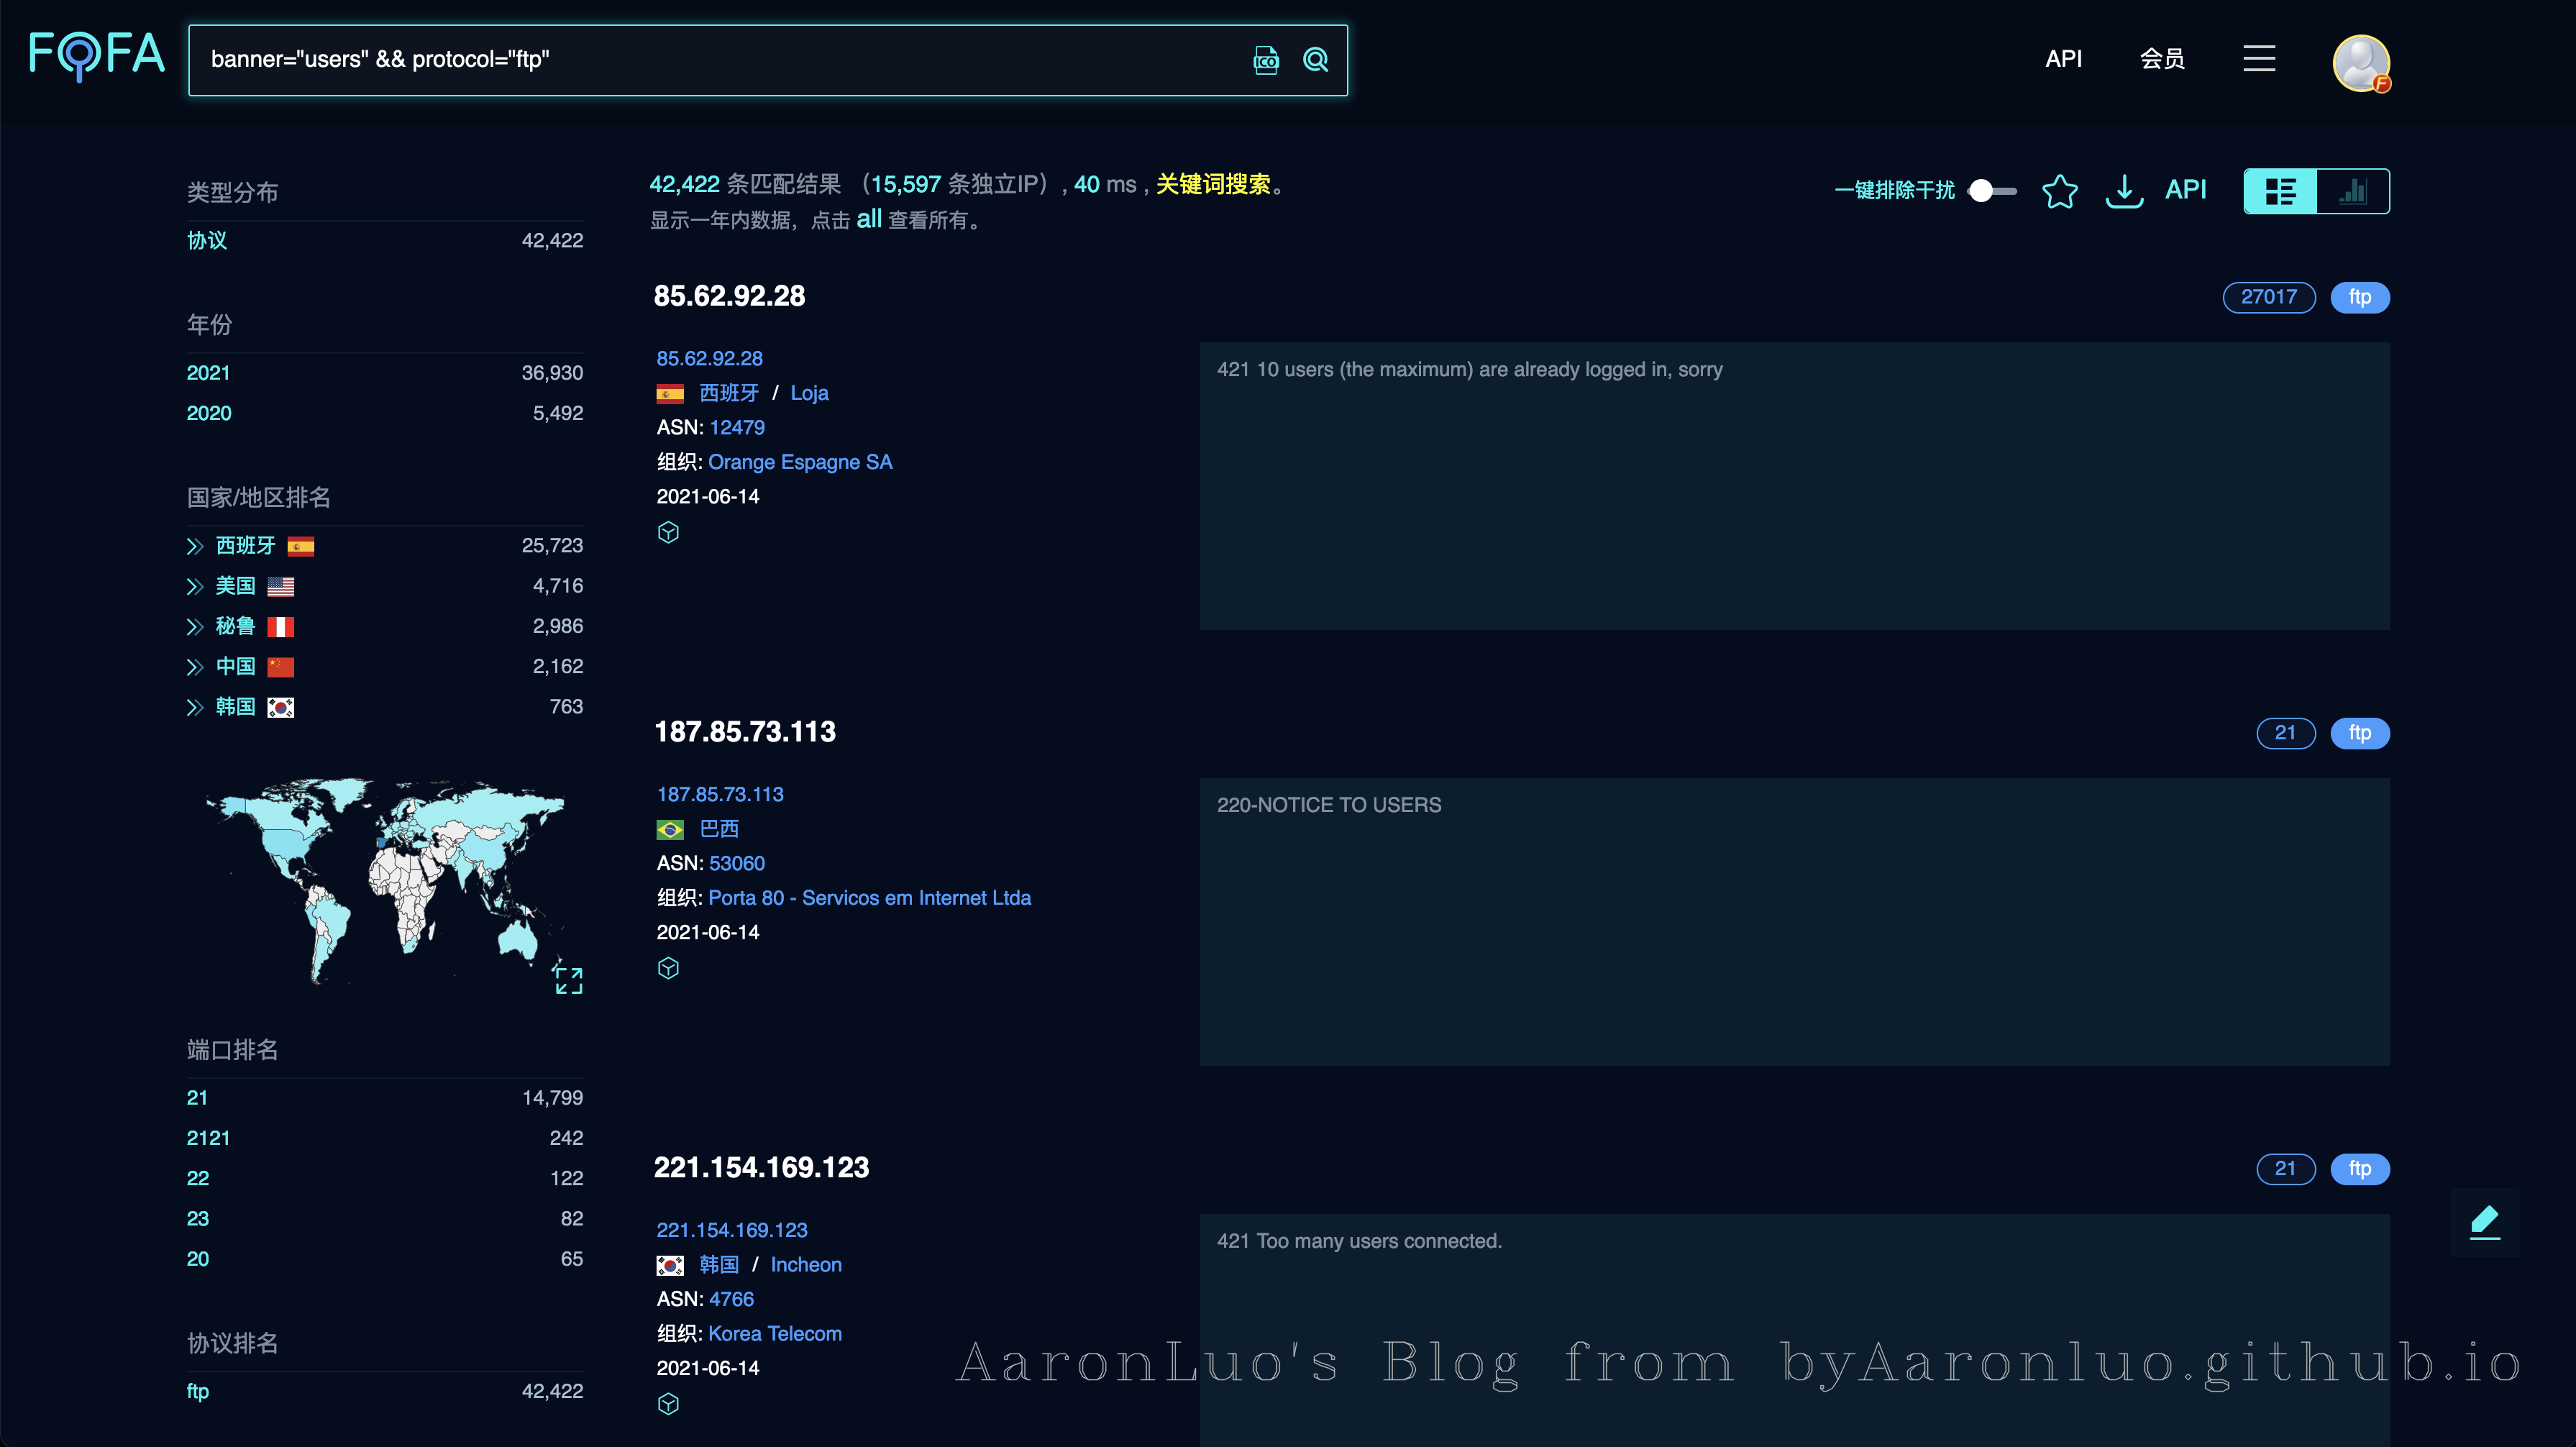This screenshot has width=2576, height=1447.
Task: Open the Orange Espagne SA organization link
Action: coord(799,462)
